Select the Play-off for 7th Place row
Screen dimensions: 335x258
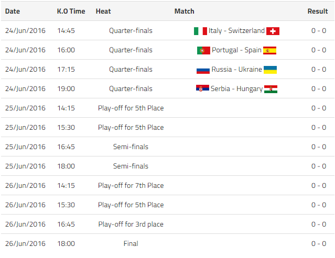point(131,185)
